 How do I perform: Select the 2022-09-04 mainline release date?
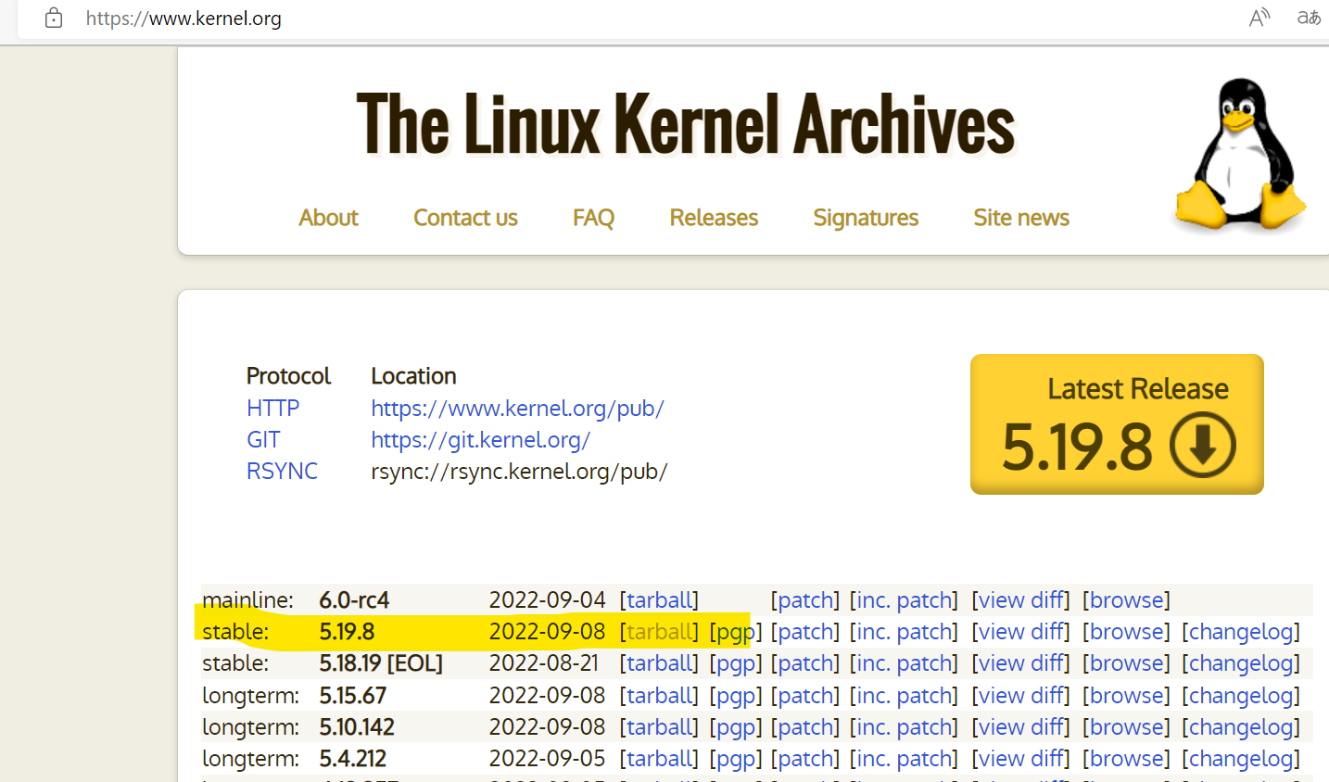coord(547,600)
